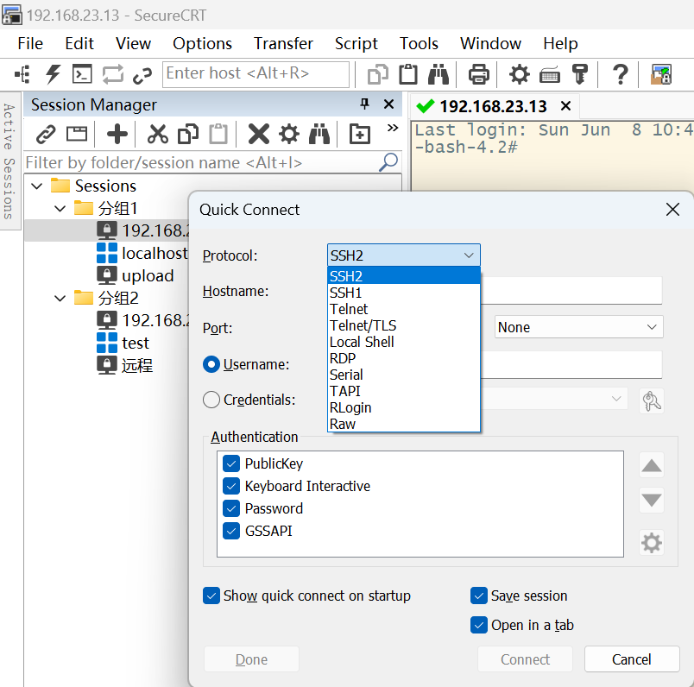
Task: Click the Session Manager toggle icon in the main toolbar
Action: 22,74
